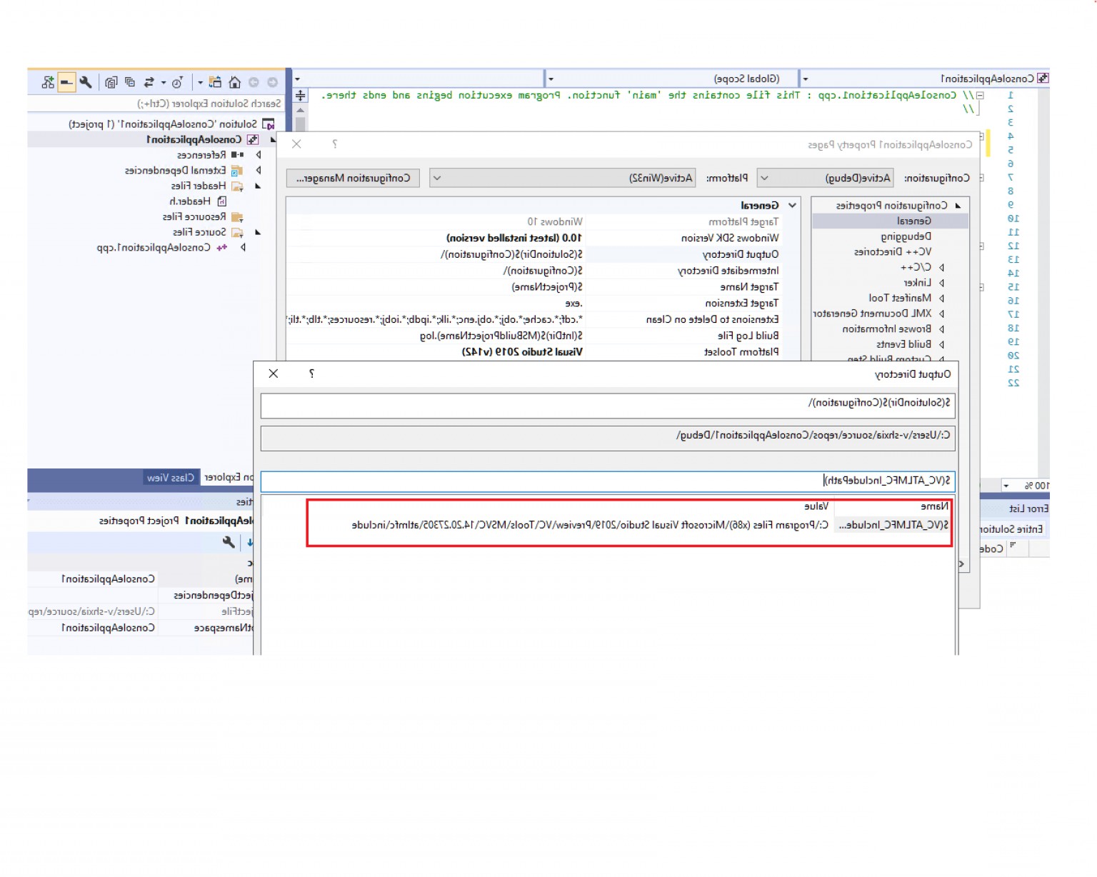Open the Configuration Manager button
The height and width of the screenshot is (877, 1097).
point(353,178)
